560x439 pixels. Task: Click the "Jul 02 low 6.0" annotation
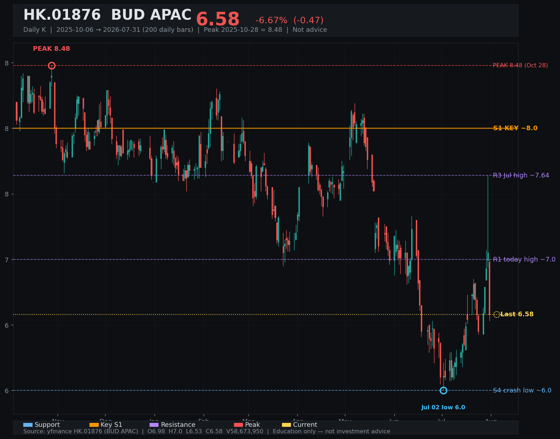[x=443, y=408]
